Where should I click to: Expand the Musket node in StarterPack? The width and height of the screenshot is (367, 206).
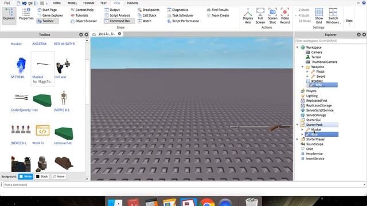tap(302, 129)
